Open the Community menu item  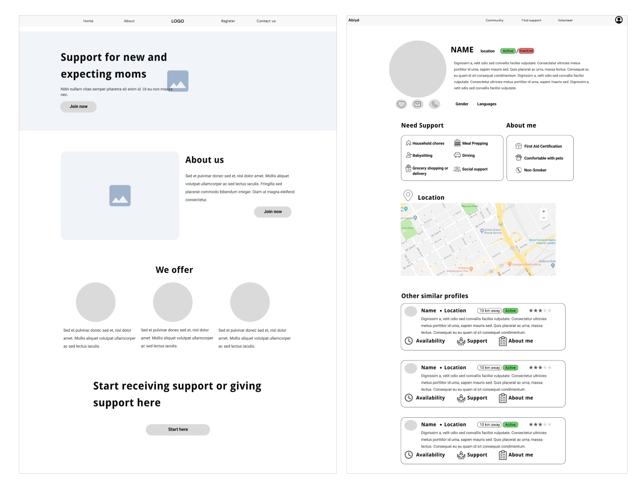494,20
